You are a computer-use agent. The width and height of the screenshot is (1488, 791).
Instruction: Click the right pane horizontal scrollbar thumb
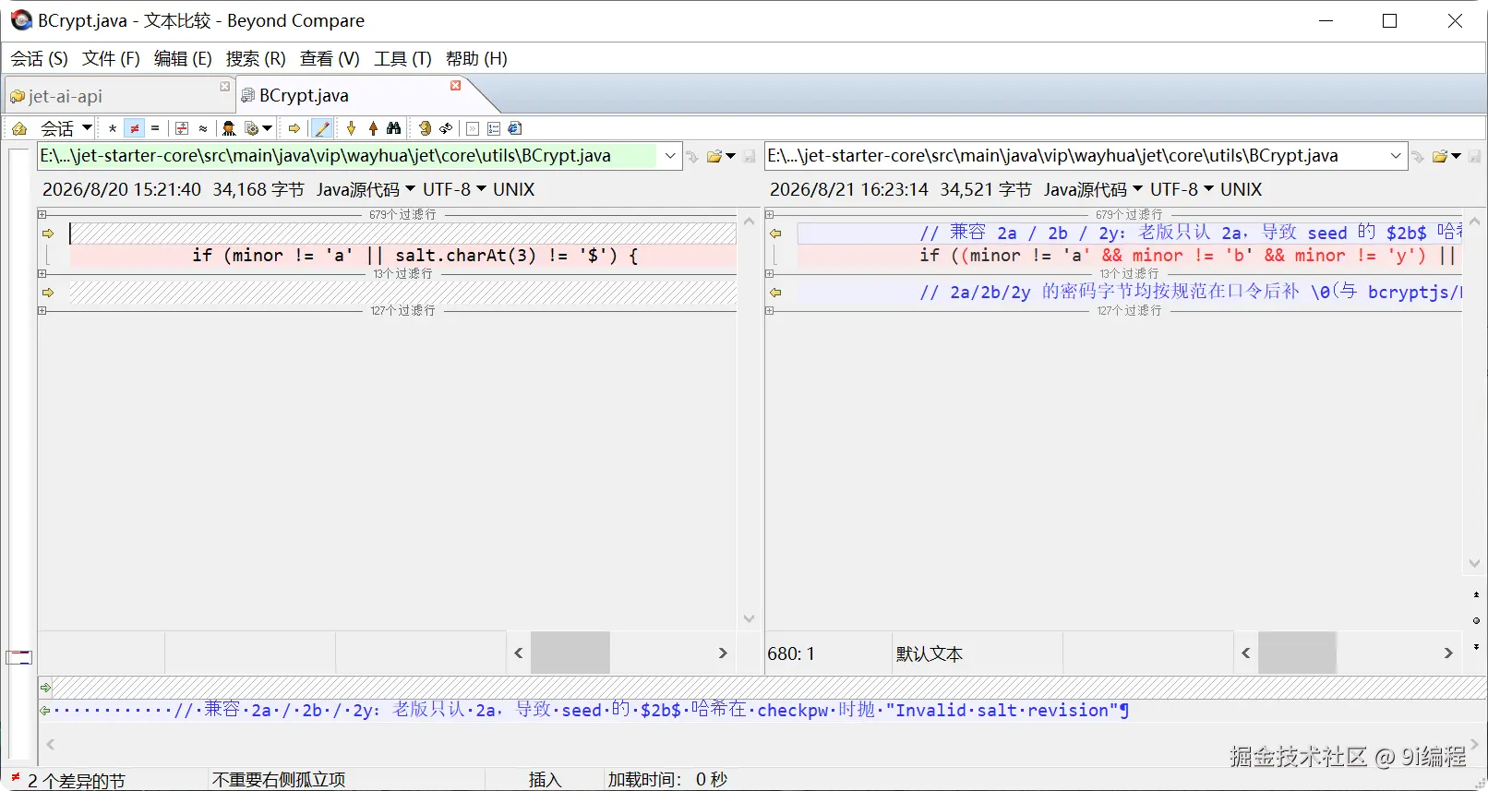[x=1297, y=653]
